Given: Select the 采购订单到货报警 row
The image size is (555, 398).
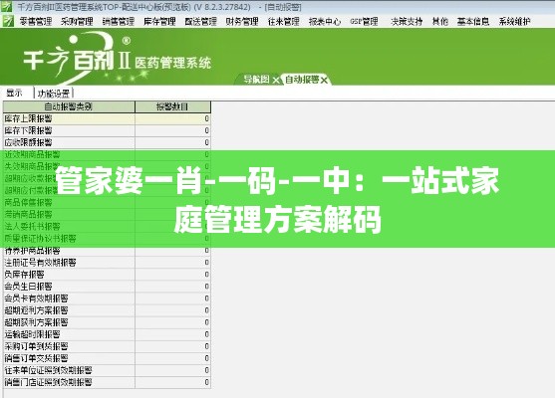Looking at the screenshot, I should 107,346.
